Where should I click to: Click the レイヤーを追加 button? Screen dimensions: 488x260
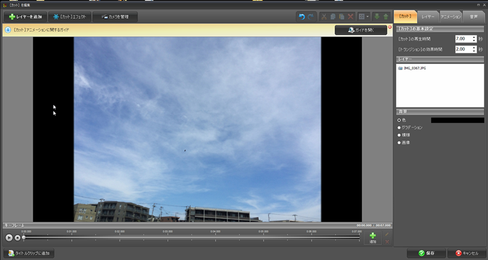(x=25, y=16)
